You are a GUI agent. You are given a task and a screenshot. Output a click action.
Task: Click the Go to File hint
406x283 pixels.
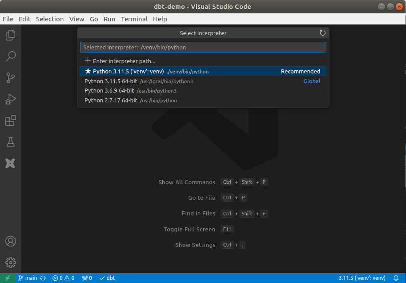click(202, 198)
